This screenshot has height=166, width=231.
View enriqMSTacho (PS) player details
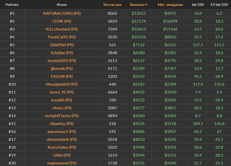pos(62,116)
